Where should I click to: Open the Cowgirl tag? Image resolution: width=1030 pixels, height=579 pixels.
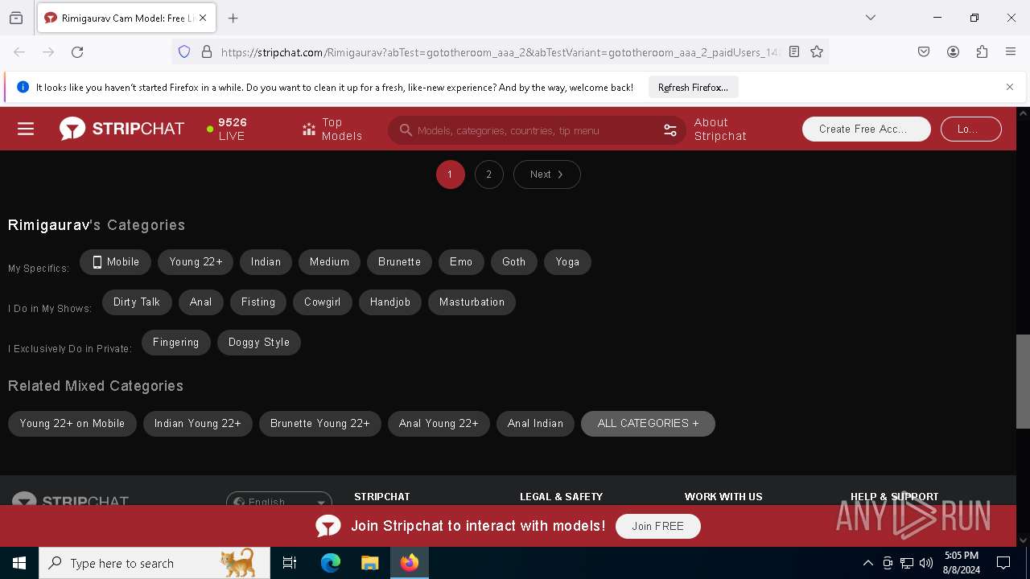322,302
